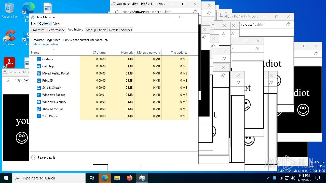Open CCleaner desktop shortcut
Screen dimensions: 326x183
click(x=9, y=38)
